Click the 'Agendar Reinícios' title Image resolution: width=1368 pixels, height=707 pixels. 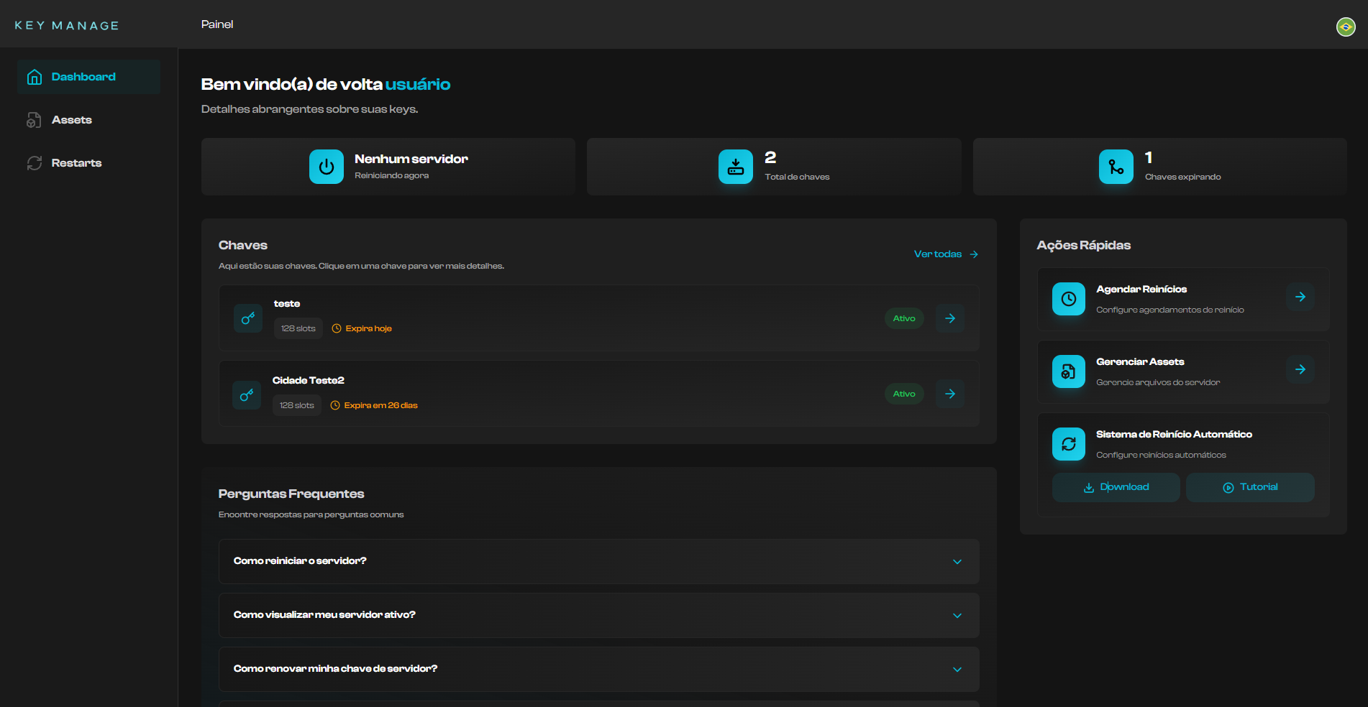tap(1141, 290)
